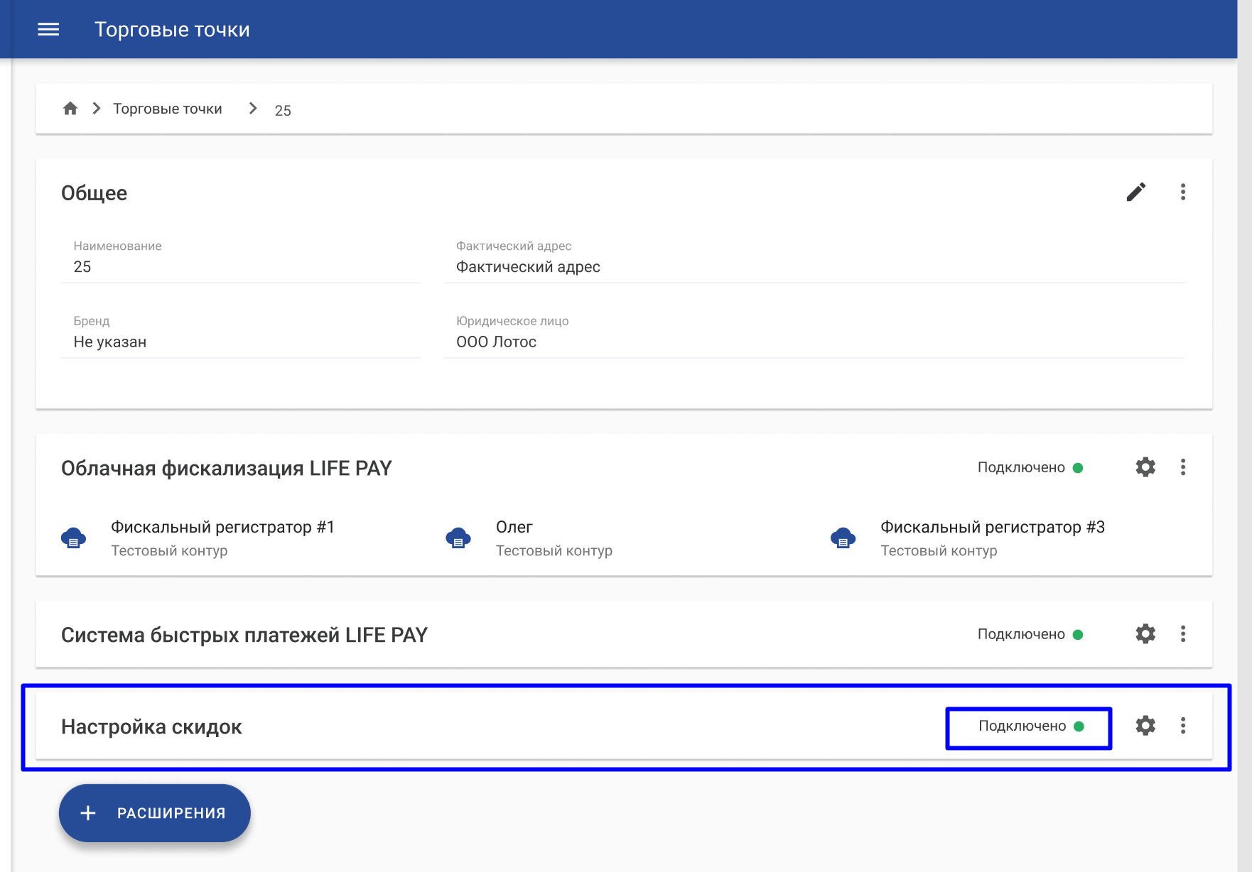1252x872 pixels.
Task: Open more options for Настройка скидок
Action: pos(1183,726)
